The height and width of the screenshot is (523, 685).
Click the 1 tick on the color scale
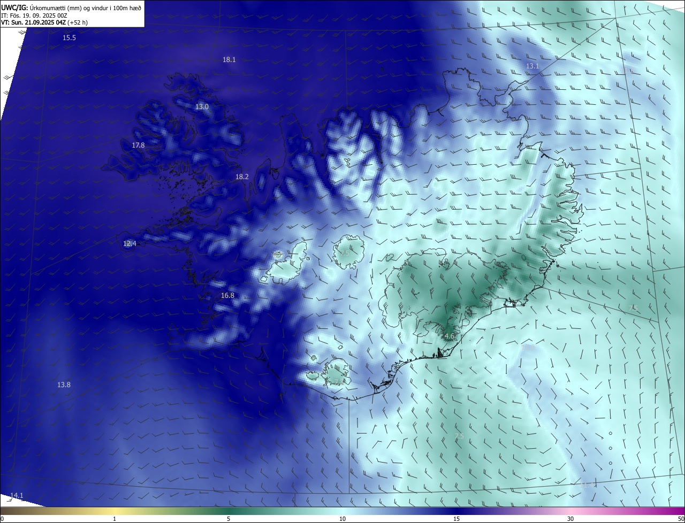(115, 519)
